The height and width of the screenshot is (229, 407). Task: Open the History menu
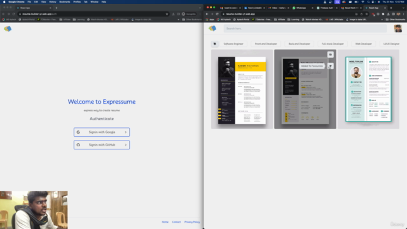[52, 2]
